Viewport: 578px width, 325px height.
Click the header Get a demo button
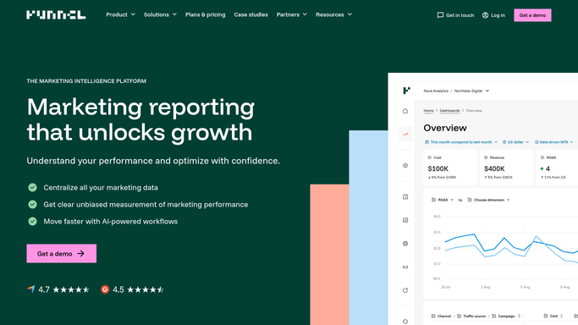click(532, 15)
